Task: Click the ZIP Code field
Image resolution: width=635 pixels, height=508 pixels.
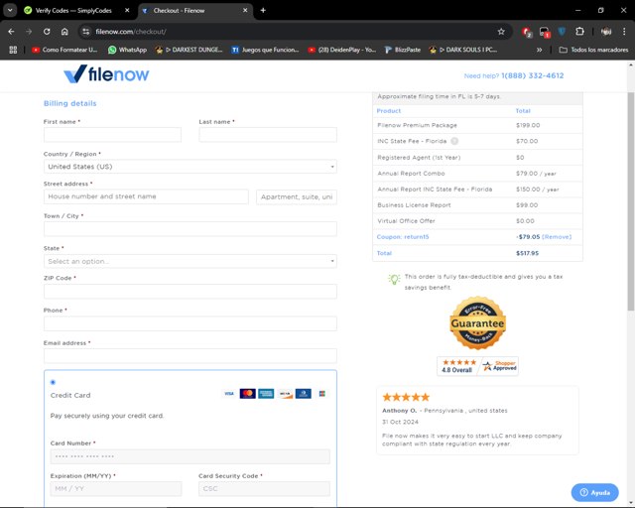Action: click(x=190, y=292)
